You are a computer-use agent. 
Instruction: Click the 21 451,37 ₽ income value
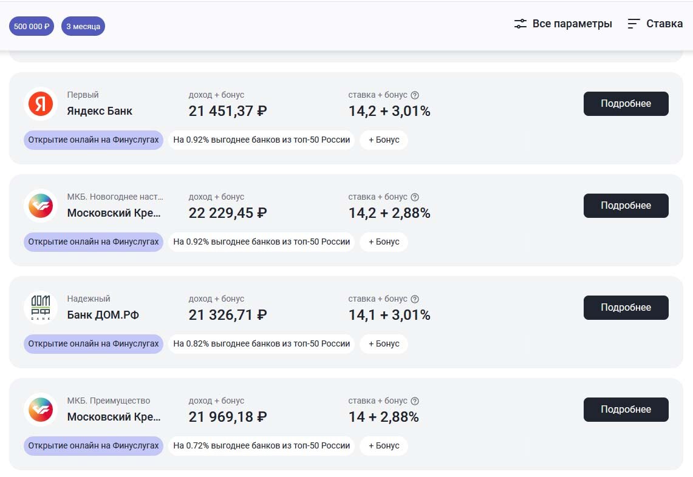[x=228, y=111]
